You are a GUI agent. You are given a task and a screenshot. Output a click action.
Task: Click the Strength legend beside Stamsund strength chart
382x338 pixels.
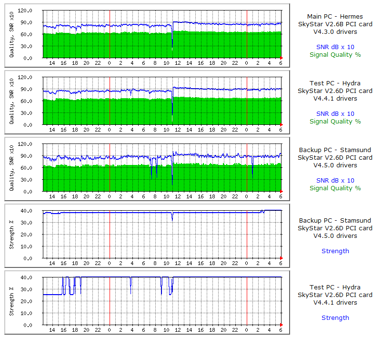pos(335,251)
